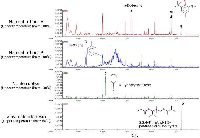Click the tall gray peak at far right
Image resolution: width=200 pixels, height=138 pixels.
pos(181,117)
